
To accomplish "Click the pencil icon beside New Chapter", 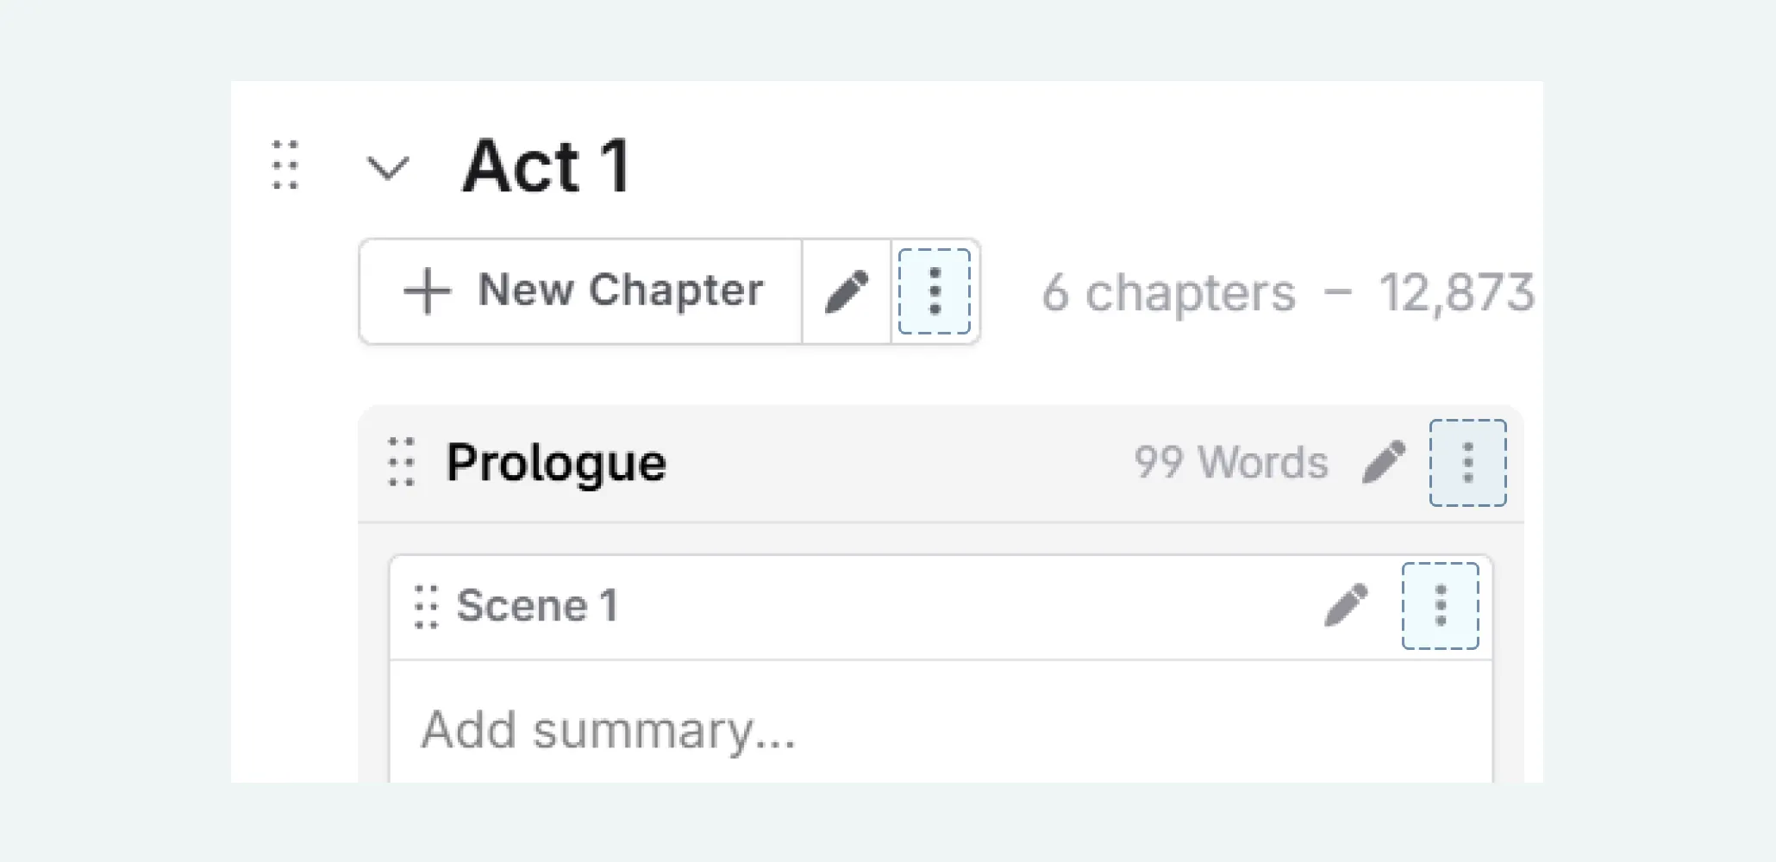I will 846,290.
